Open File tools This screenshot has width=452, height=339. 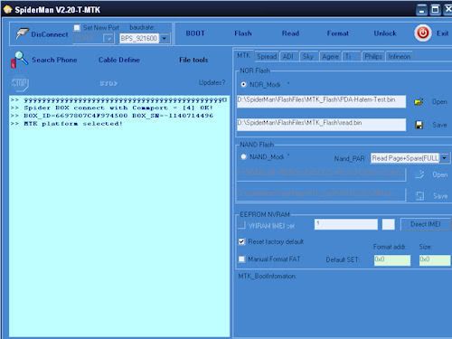click(193, 60)
